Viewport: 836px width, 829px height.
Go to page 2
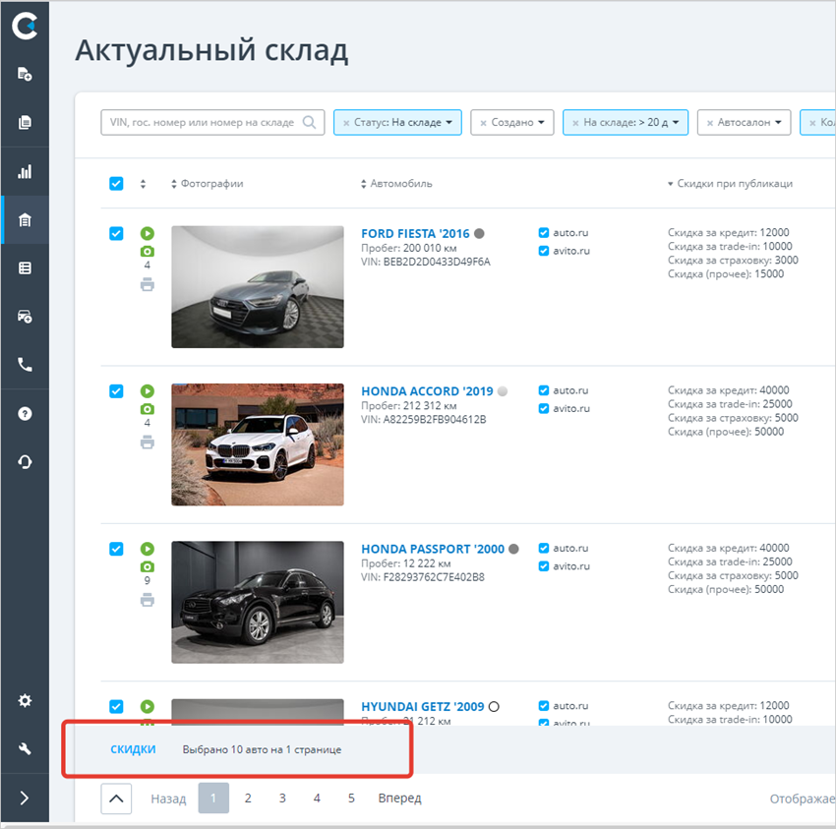(248, 799)
